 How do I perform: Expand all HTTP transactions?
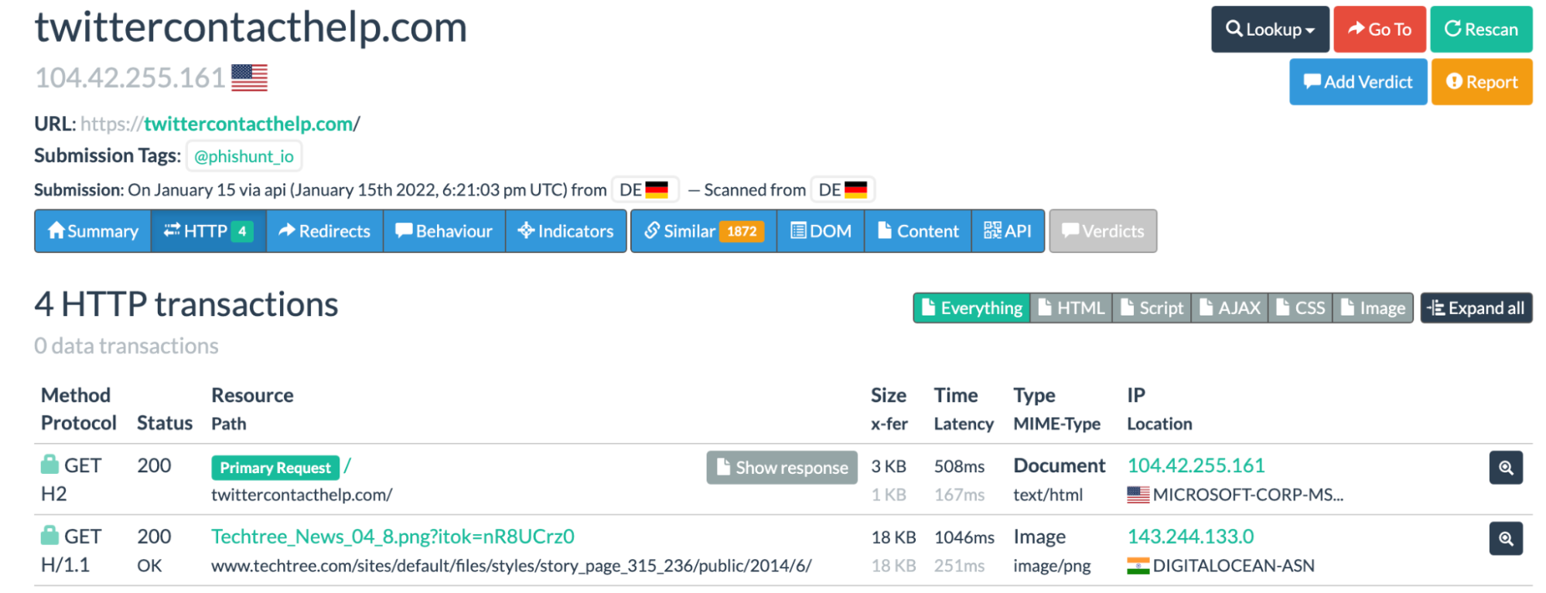[x=1476, y=308]
